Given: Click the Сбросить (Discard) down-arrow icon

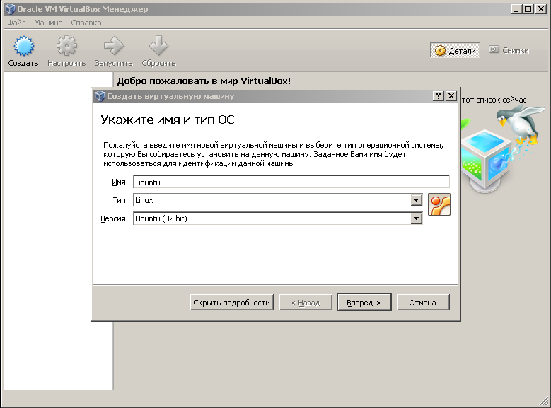Looking at the screenshot, I should pos(158,46).
